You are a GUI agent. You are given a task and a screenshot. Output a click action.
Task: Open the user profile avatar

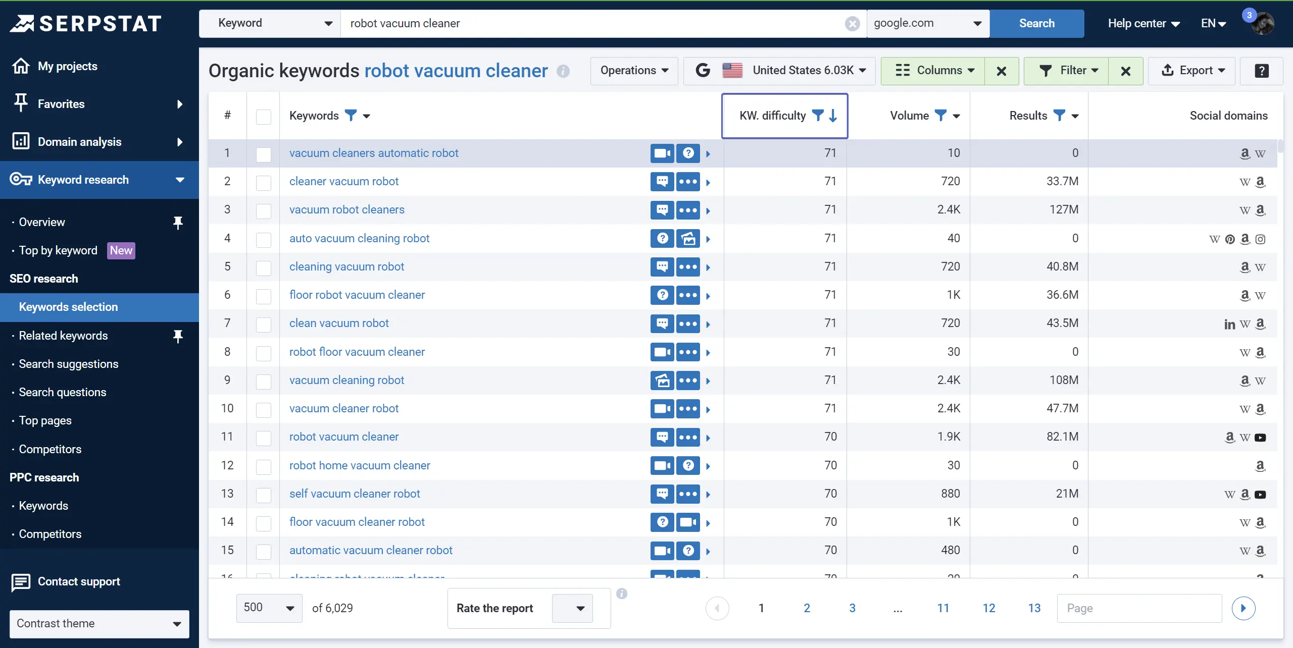[x=1262, y=24]
